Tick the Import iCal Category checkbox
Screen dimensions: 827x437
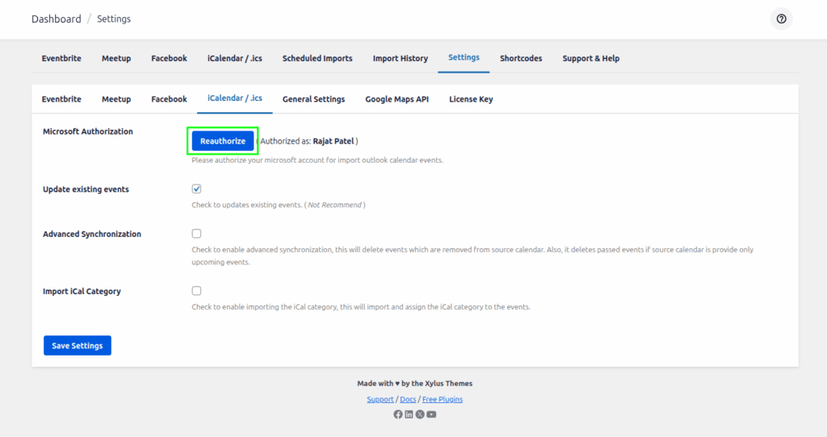[196, 291]
